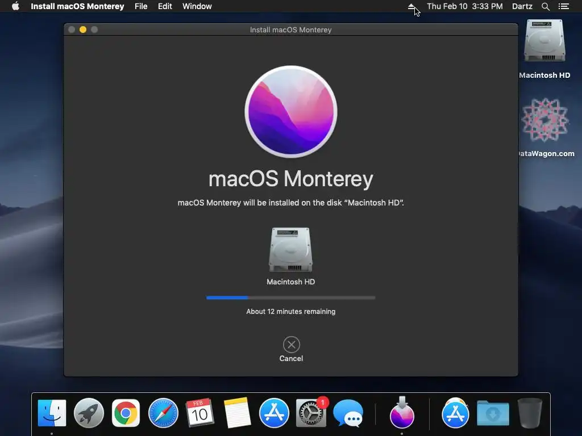
Task: Click the macOS Monterey logo image
Action: [x=291, y=112]
